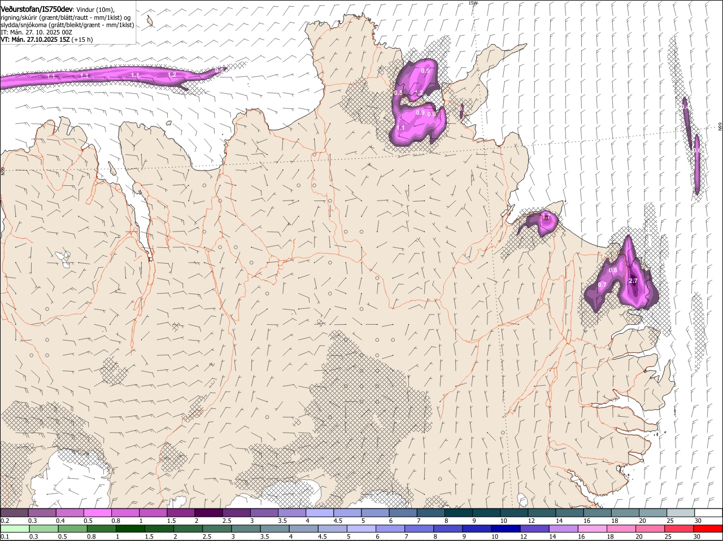Pick the lower legend pink swatch labeled 18
723x541 pixels.
click(621, 529)
